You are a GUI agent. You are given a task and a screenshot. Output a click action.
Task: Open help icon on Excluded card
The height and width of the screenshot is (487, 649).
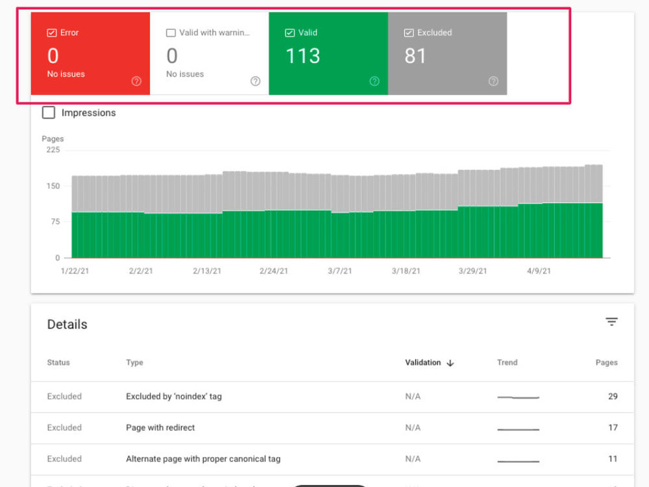(493, 81)
